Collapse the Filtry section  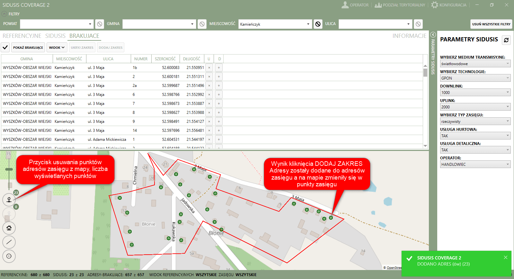pyautogui.click(x=4, y=14)
